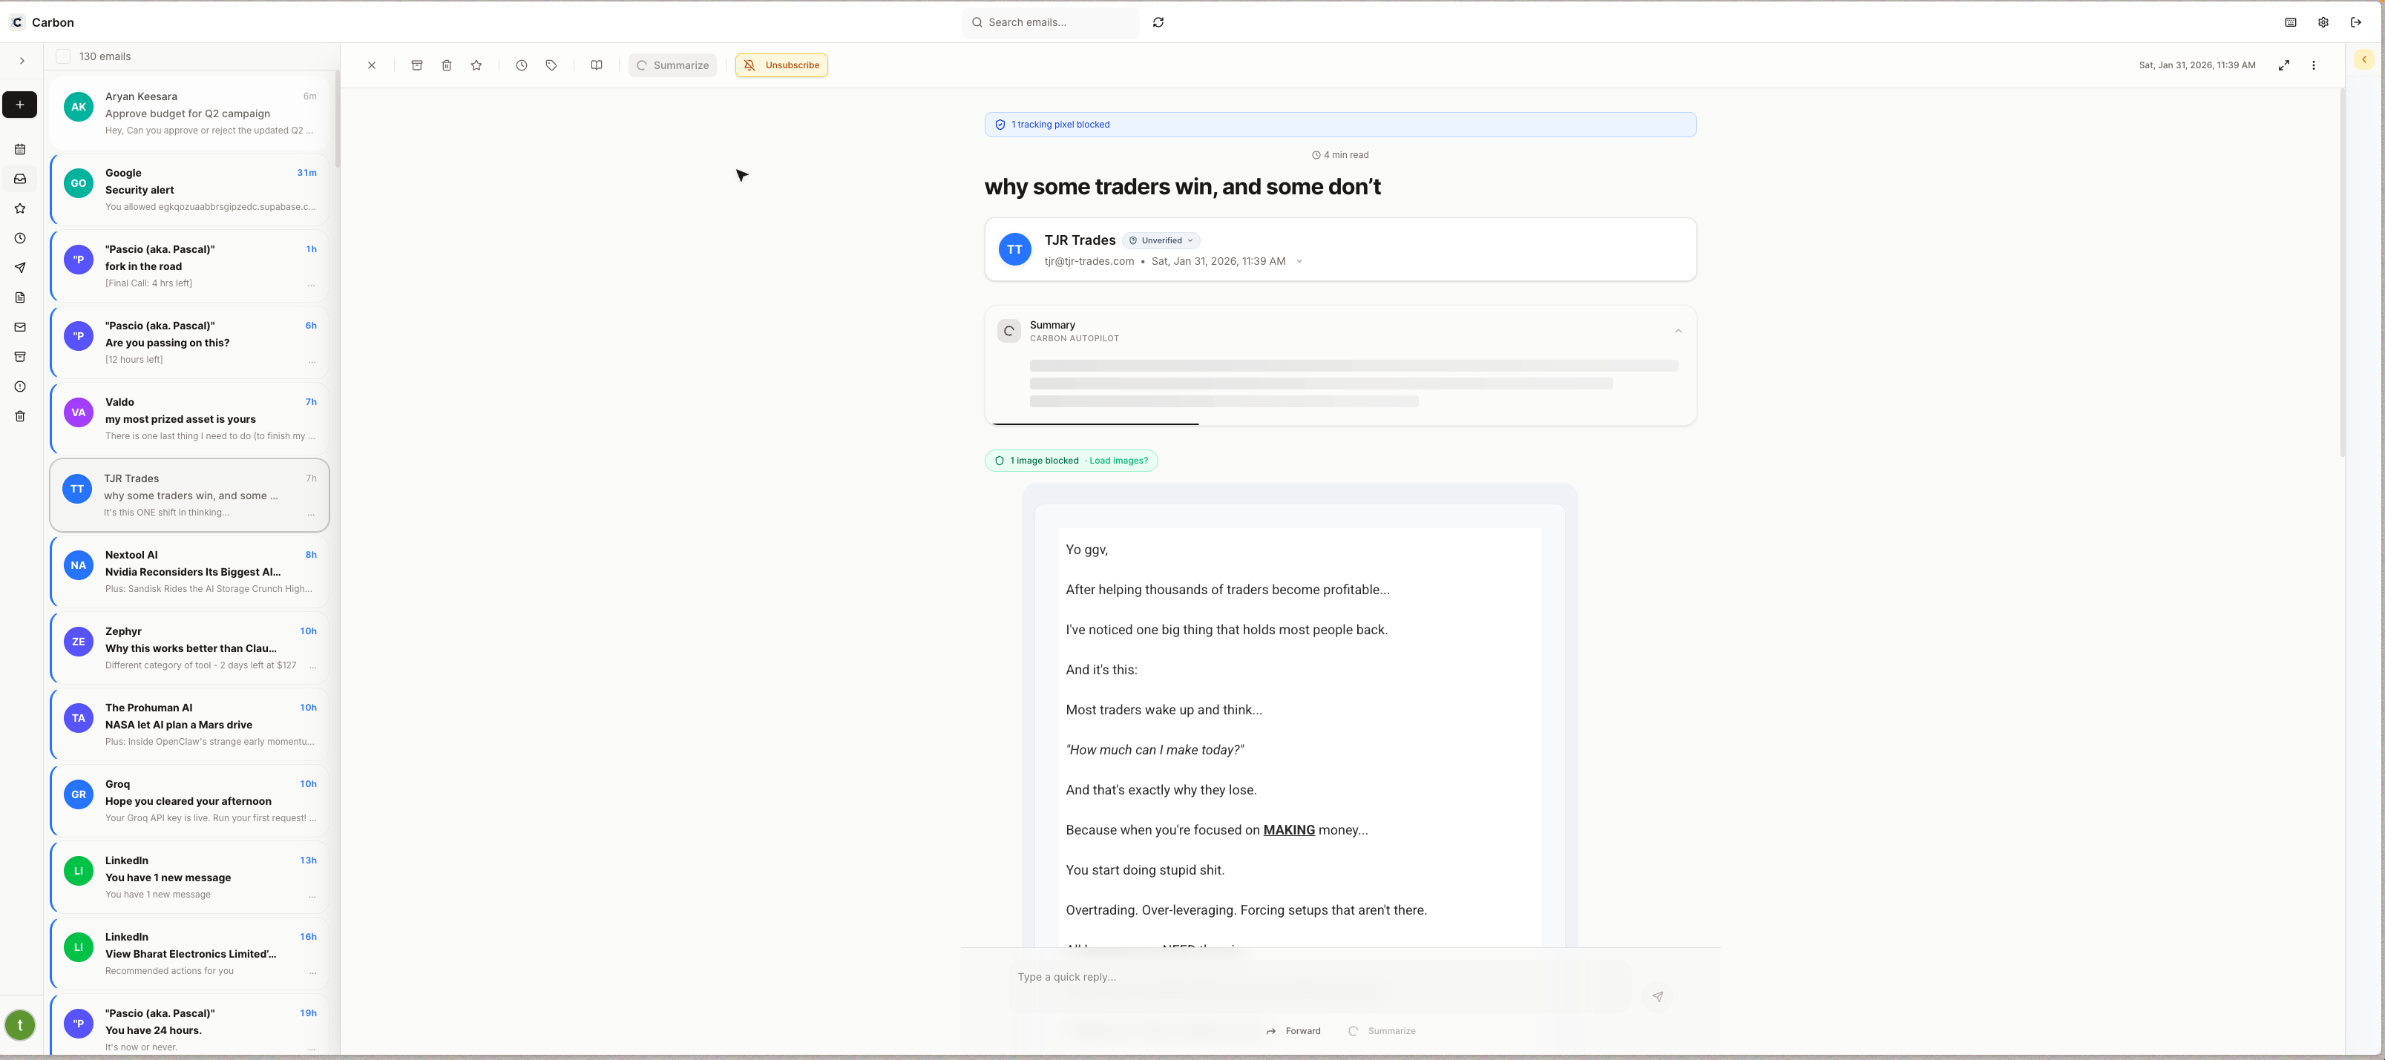The width and height of the screenshot is (2385, 1060).
Task: Compose a new email with the plus icon
Action: point(19,105)
